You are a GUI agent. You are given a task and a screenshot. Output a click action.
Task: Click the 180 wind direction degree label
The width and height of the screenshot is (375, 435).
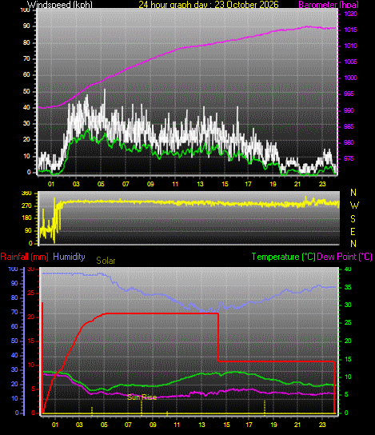coord(26,218)
